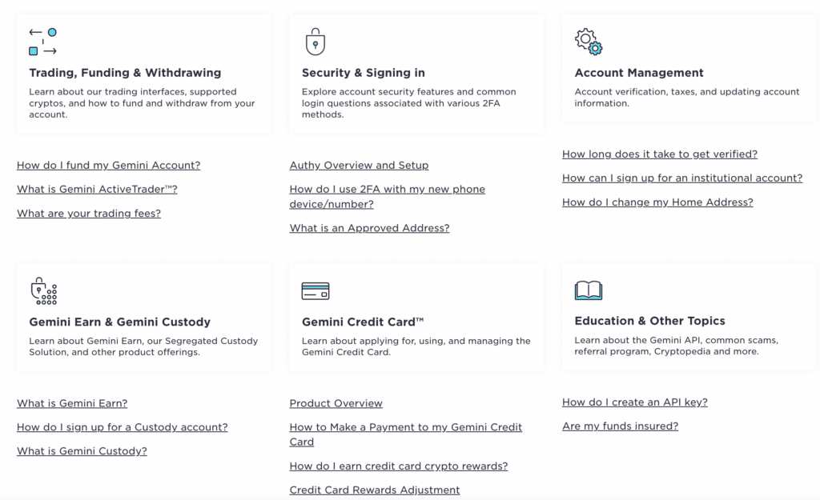Click the Trading, Funding & Withdrawing arrows icon
This screenshot has height=500, width=820.
pyautogui.click(x=43, y=42)
